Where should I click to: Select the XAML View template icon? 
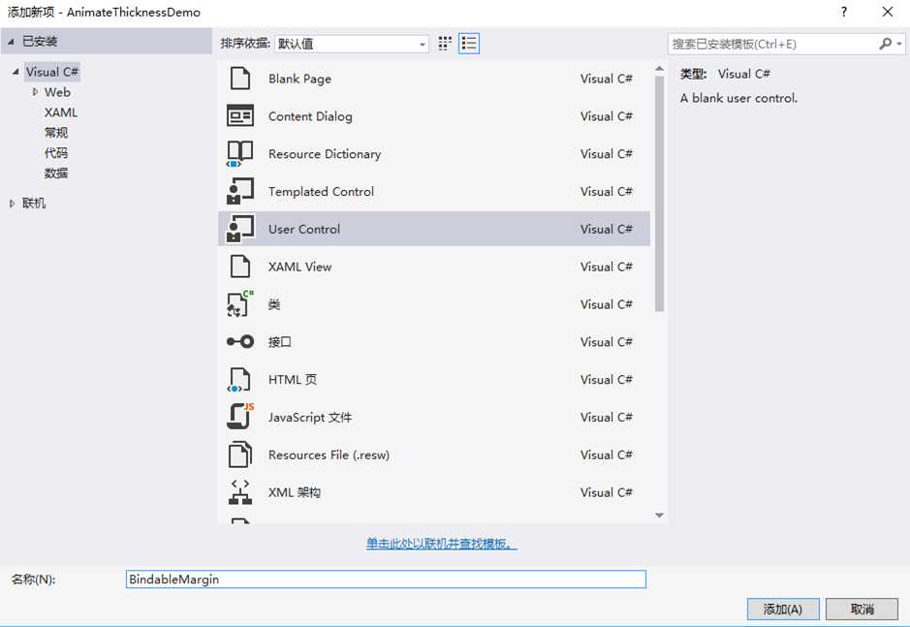coord(240,266)
